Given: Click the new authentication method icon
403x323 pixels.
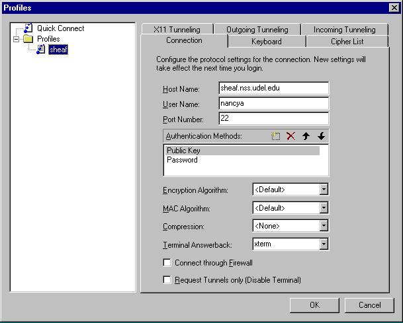Looking at the screenshot, I should 276,136.
